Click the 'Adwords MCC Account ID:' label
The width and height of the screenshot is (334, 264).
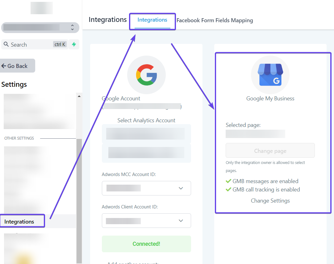coord(129,174)
